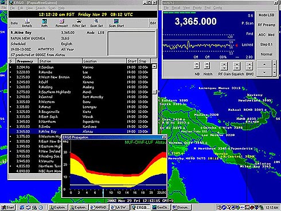Viewport: 281px width, 211px height.
Task: Click the Normal button in receiver panel
Action: tap(266, 54)
